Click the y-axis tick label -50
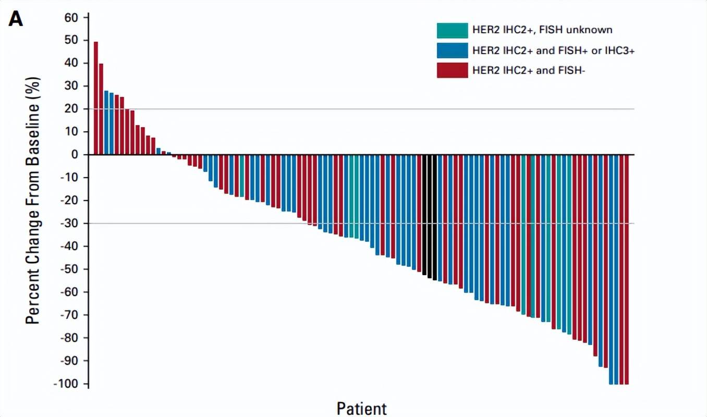The height and width of the screenshot is (417, 707). 69,269
